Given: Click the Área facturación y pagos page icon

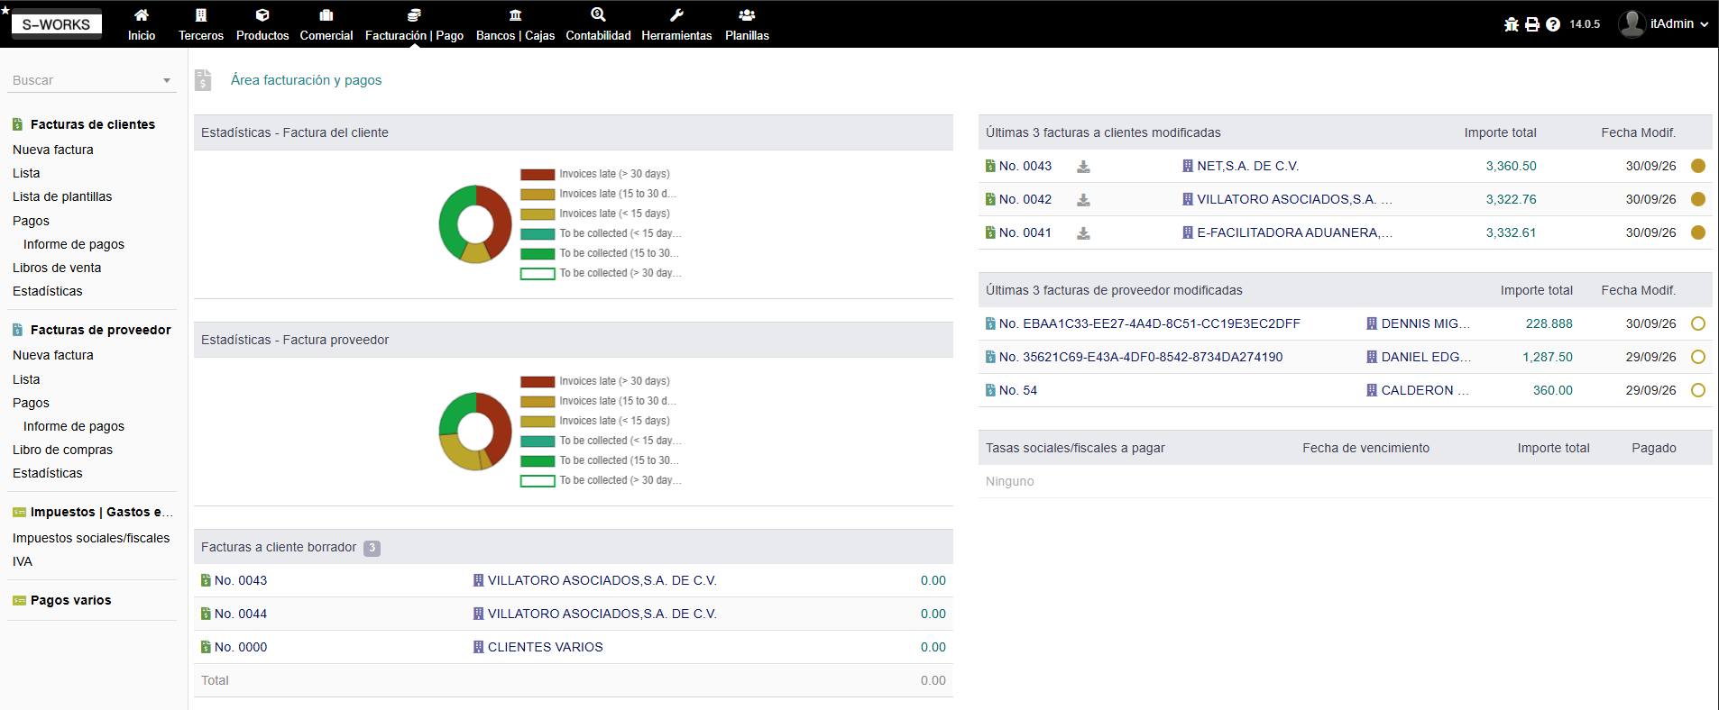Looking at the screenshot, I should tap(203, 80).
